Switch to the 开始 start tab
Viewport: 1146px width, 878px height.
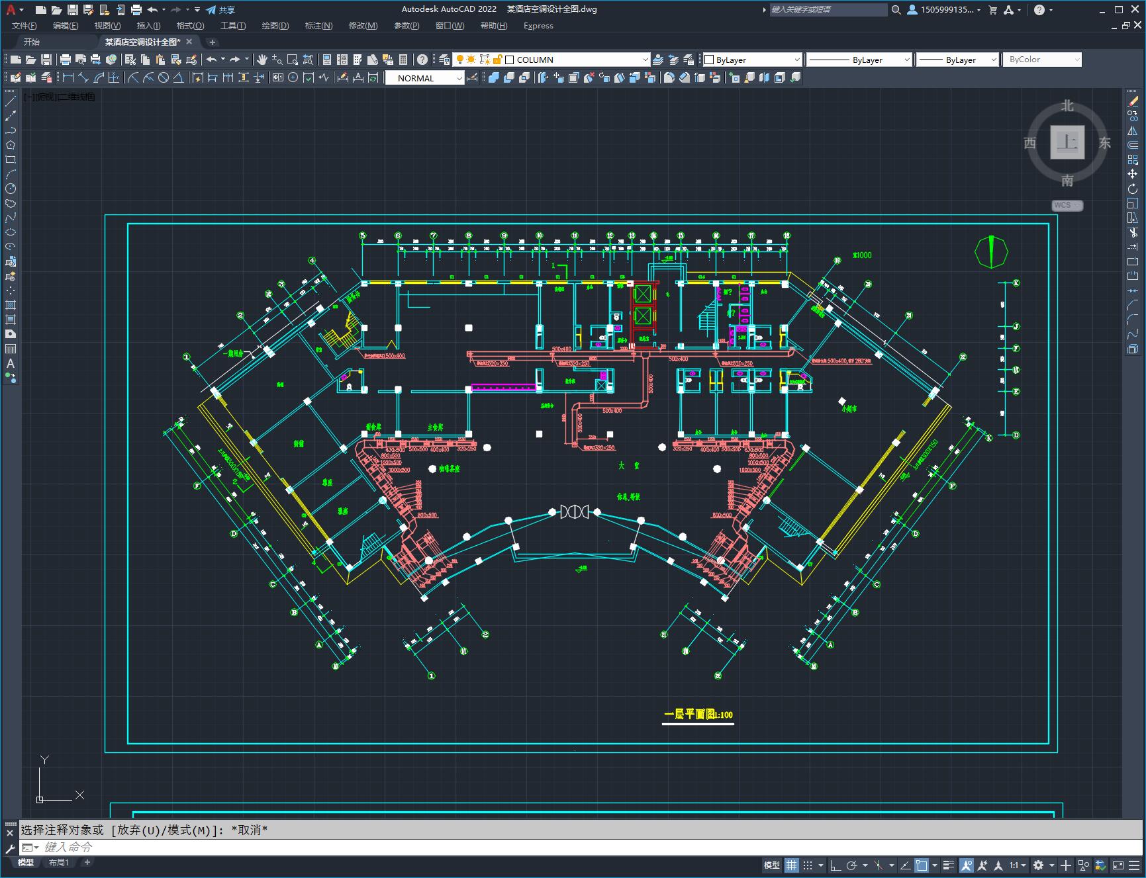pos(32,42)
